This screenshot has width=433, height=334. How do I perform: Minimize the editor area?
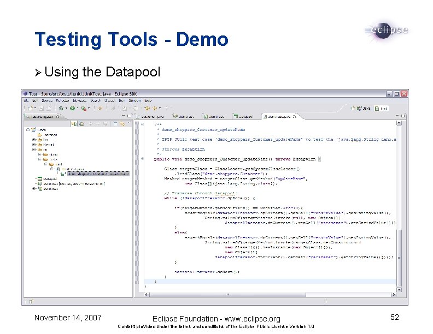397,116
